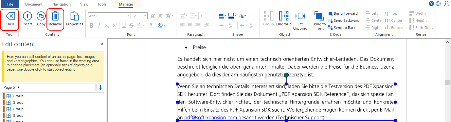Click the Set Clipping tool

[x=300, y=20]
